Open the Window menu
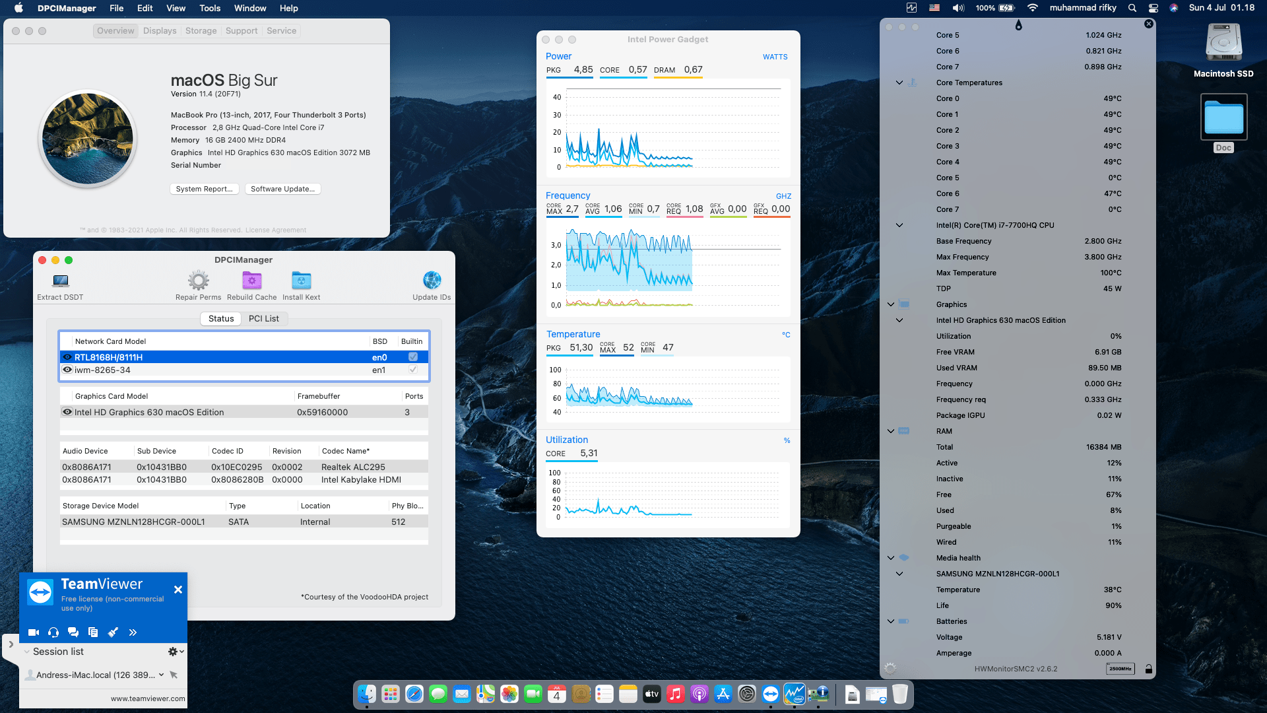Screen dimensions: 1267x713 [250, 8]
